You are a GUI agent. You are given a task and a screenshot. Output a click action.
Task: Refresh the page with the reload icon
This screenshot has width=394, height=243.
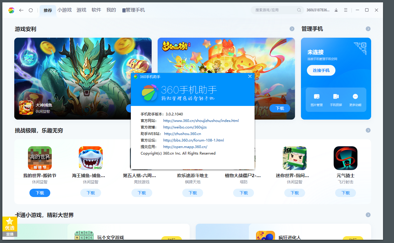pyautogui.click(x=31, y=10)
